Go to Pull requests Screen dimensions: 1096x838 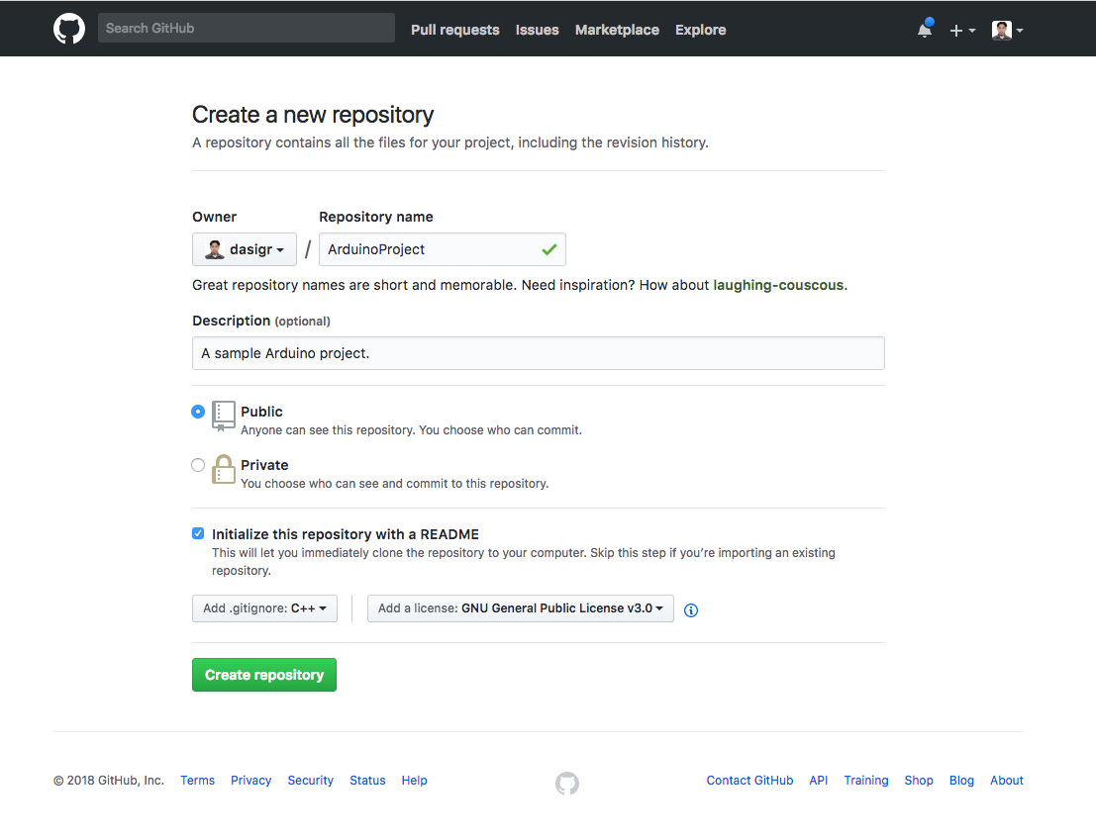click(x=455, y=30)
